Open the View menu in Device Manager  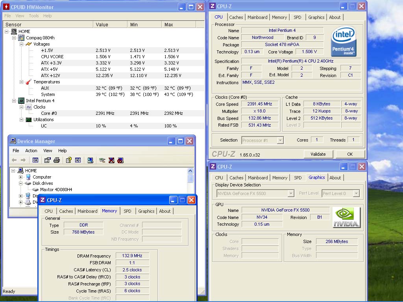coord(48,151)
